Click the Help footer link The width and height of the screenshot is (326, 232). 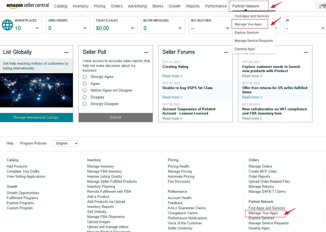click(10, 143)
